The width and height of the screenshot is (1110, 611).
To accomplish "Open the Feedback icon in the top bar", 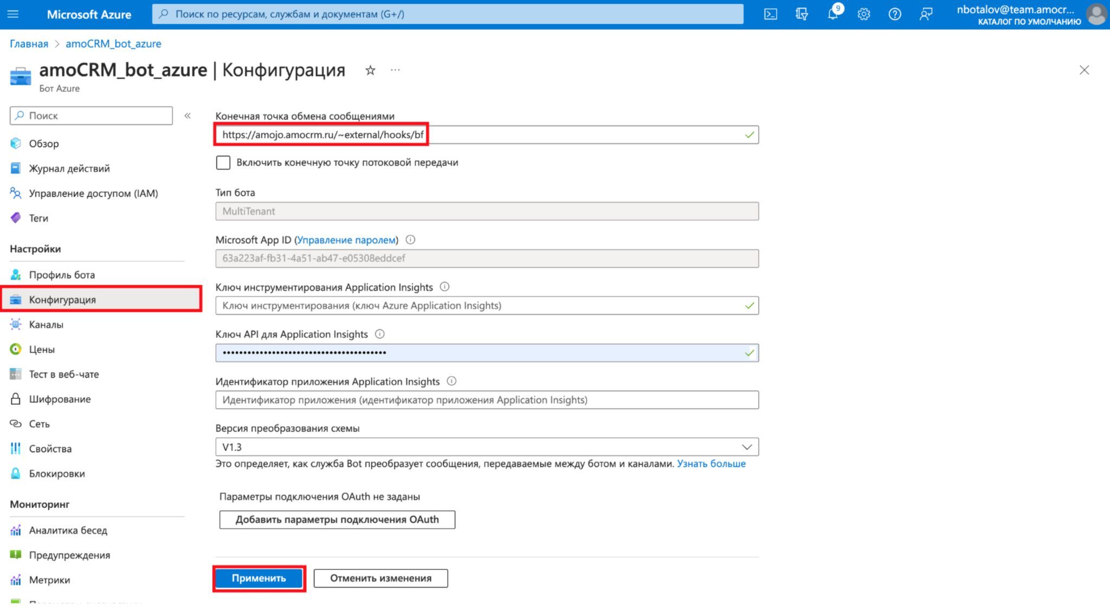I will tap(926, 15).
